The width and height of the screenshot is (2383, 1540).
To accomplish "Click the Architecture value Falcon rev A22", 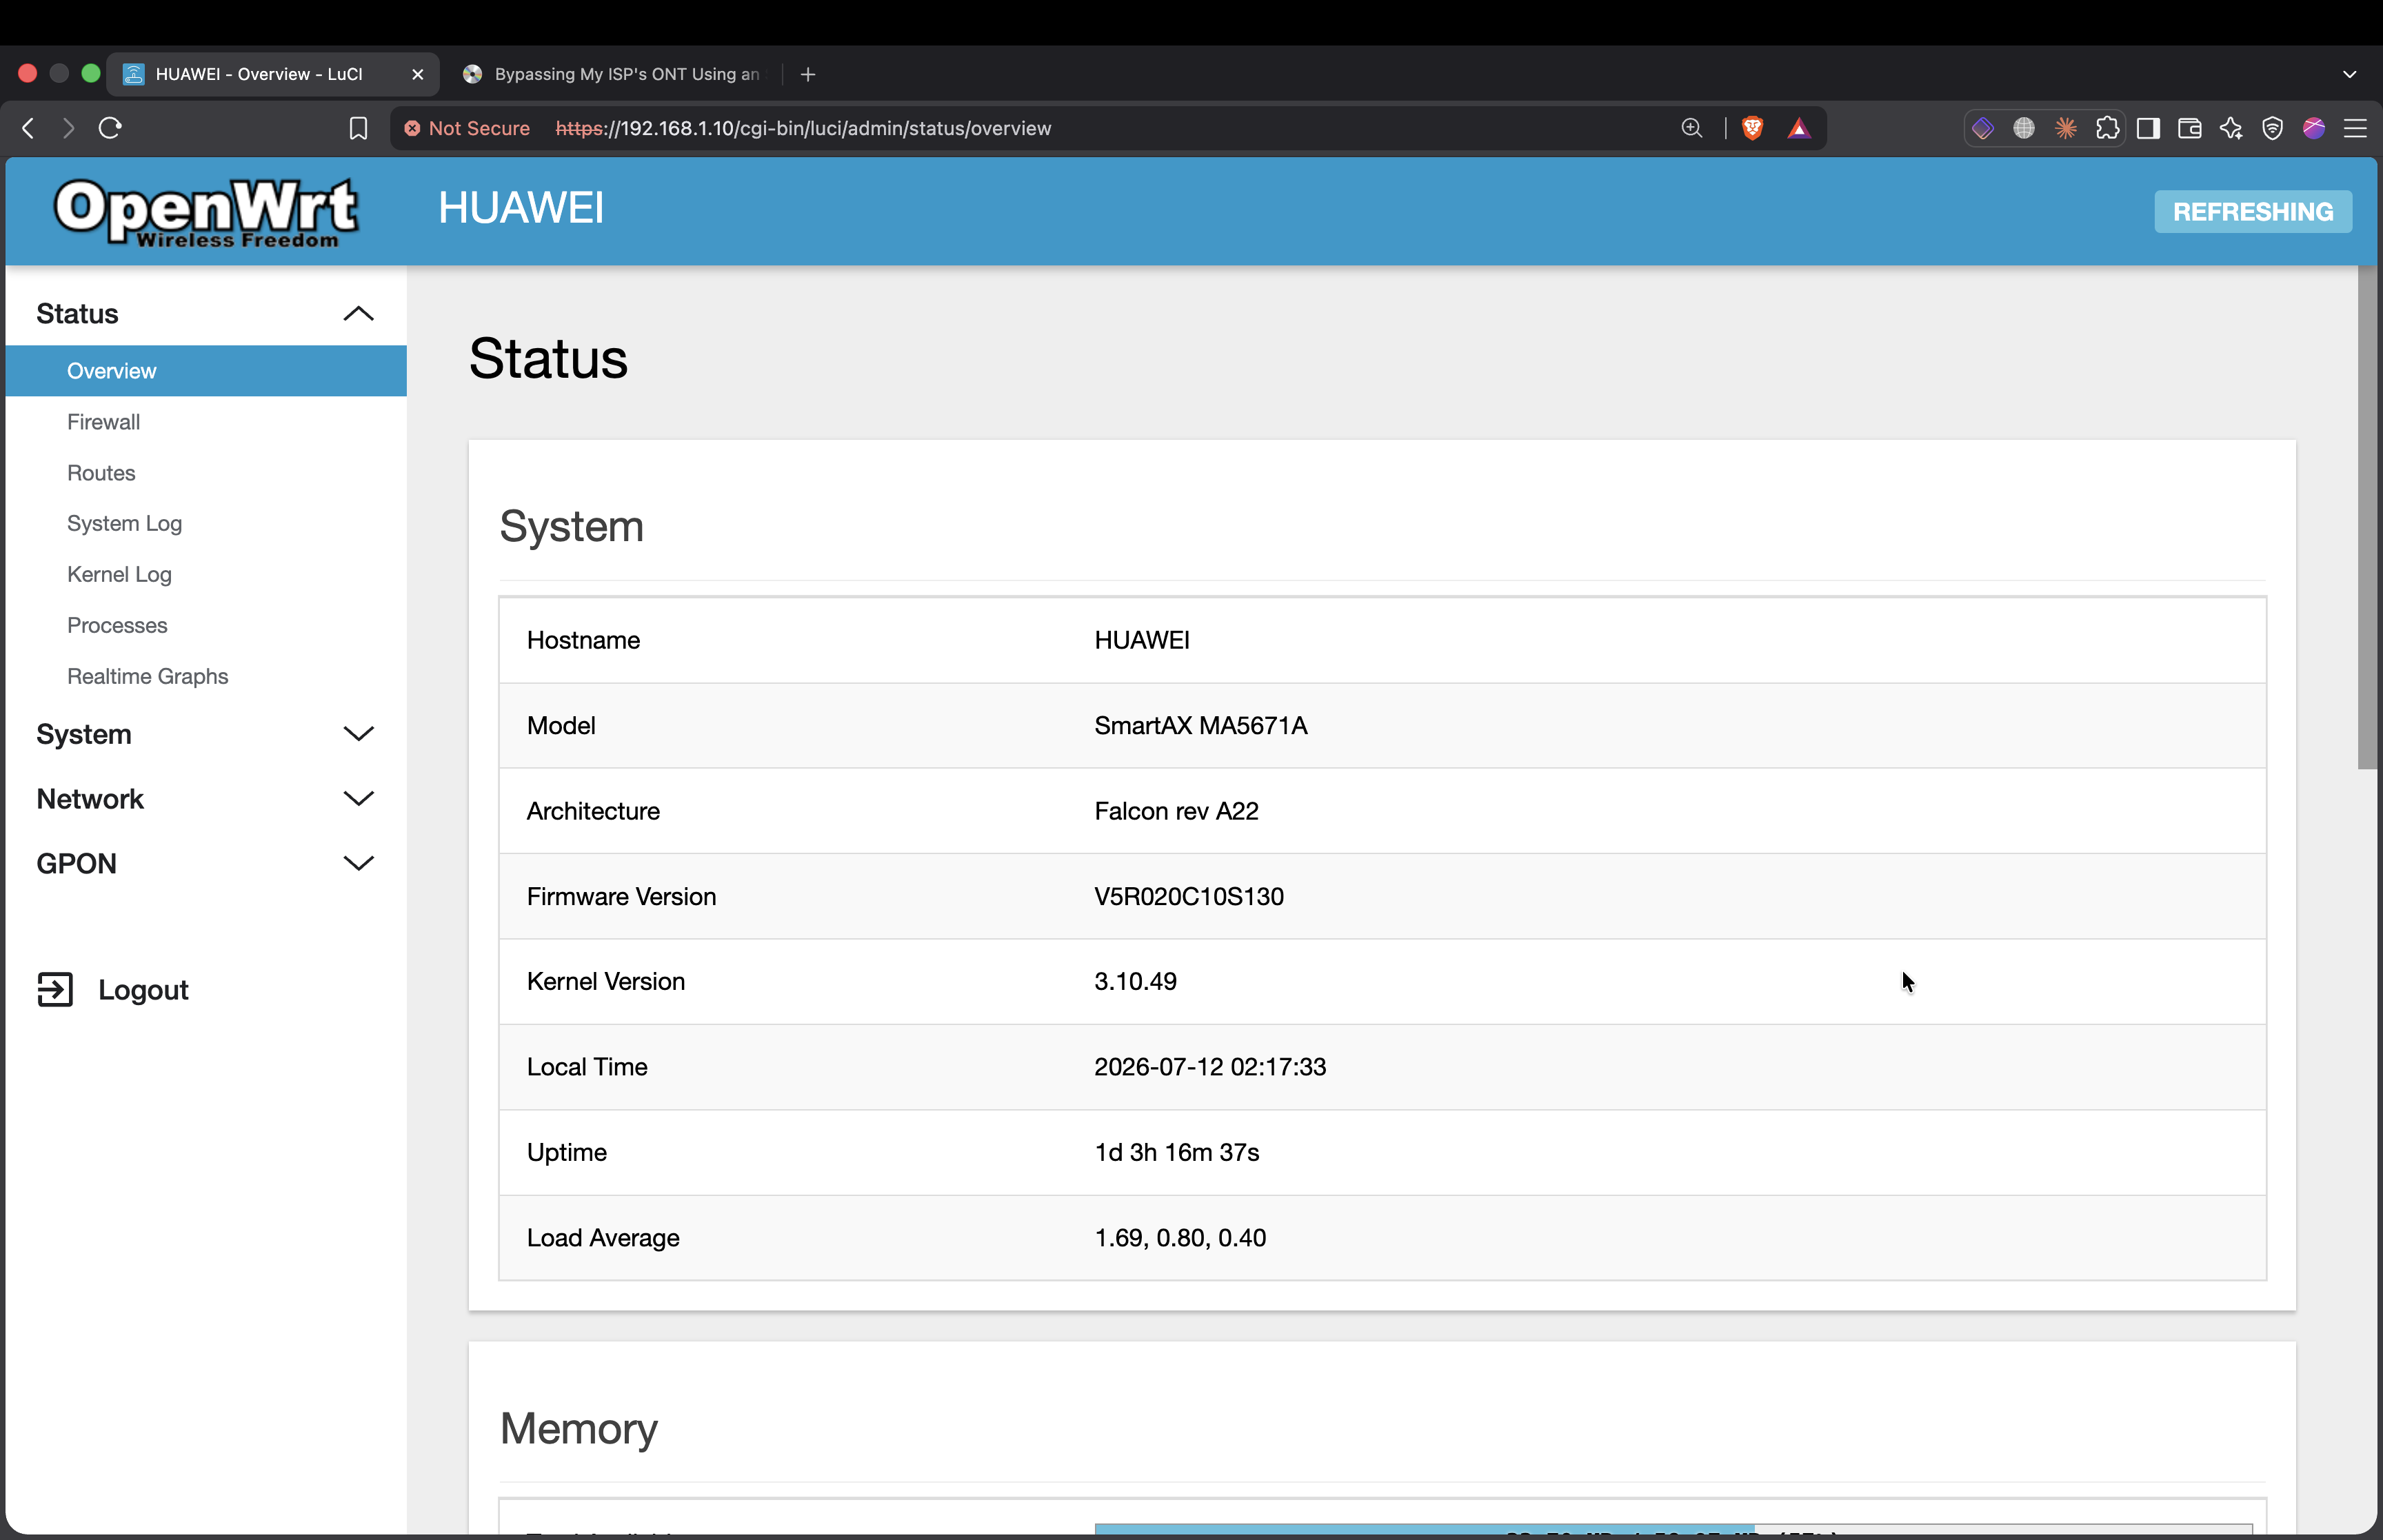I will [x=1176, y=811].
